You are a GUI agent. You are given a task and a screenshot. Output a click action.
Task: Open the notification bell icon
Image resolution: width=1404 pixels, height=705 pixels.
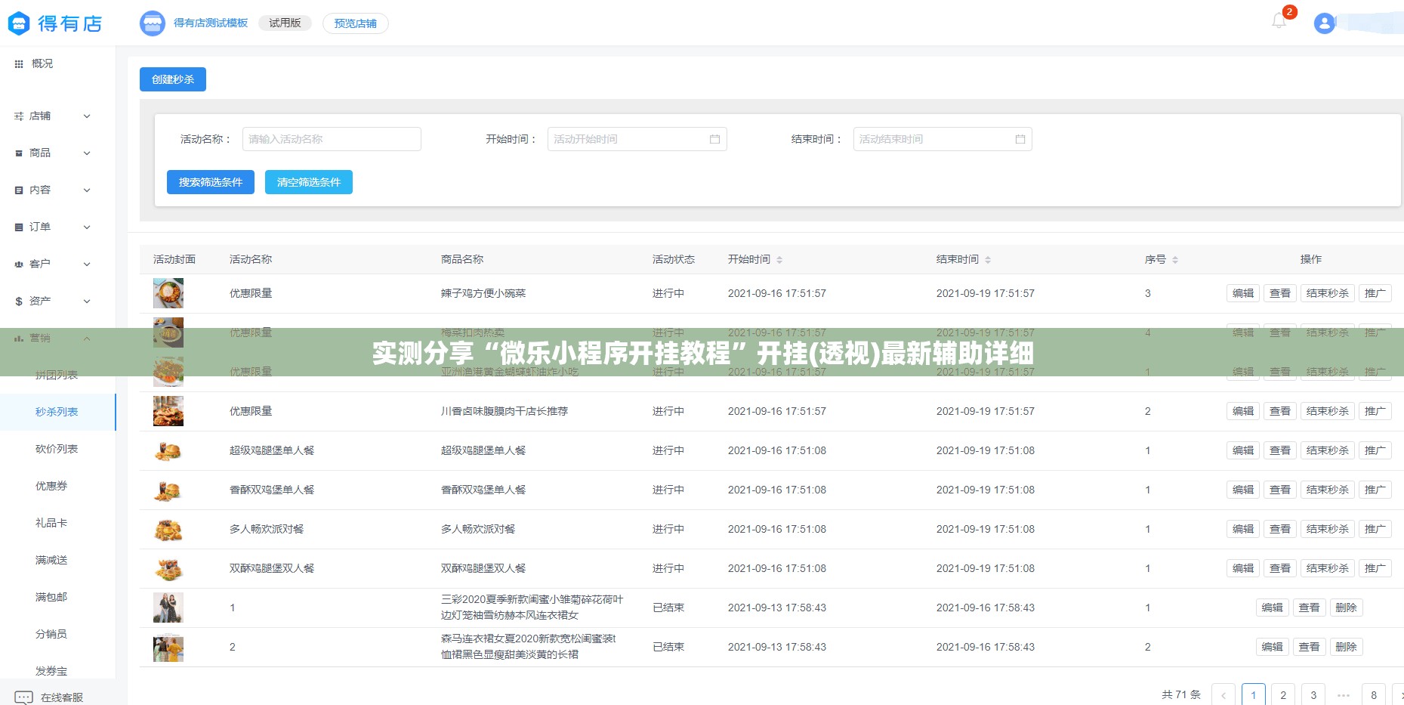coord(1279,21)
